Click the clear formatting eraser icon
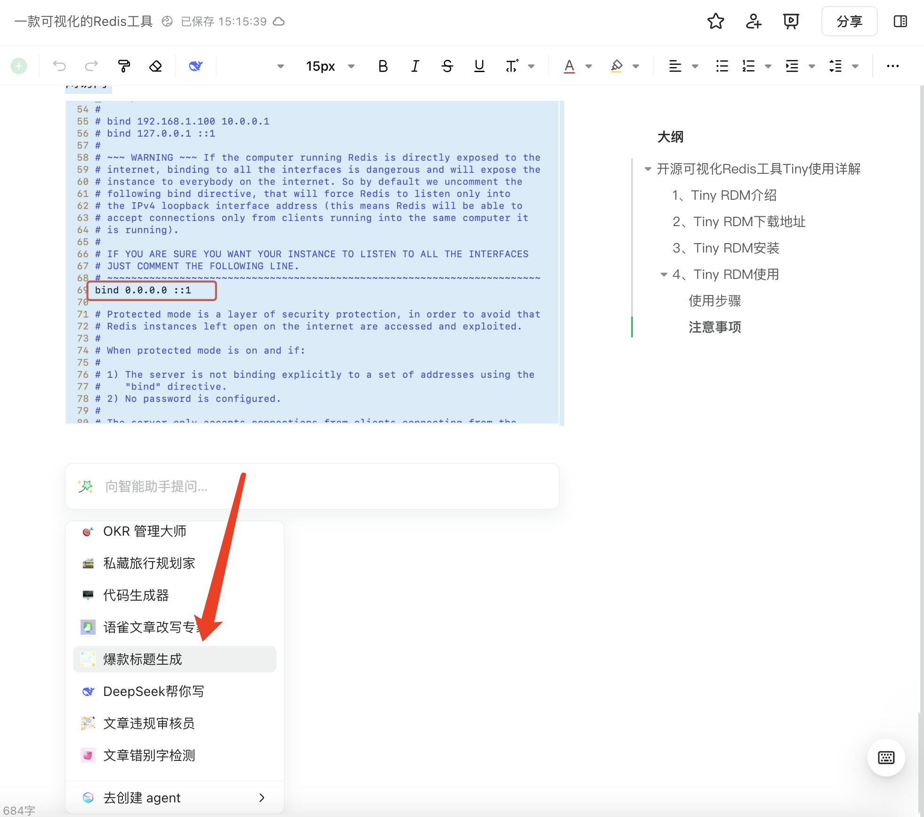 155,66
